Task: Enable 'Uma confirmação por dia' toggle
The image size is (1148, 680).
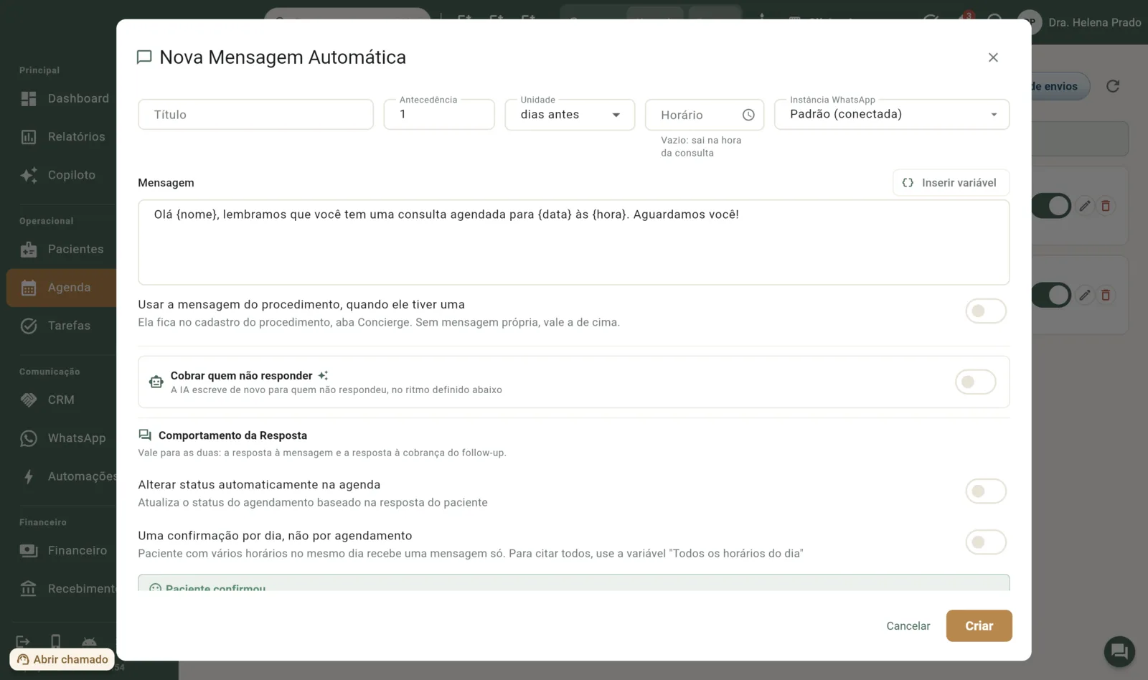Action: pos(985,542)
